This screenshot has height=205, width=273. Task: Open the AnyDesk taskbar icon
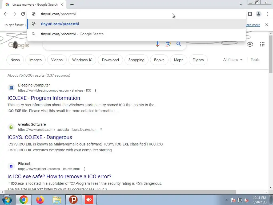click(x=89, y=200)
